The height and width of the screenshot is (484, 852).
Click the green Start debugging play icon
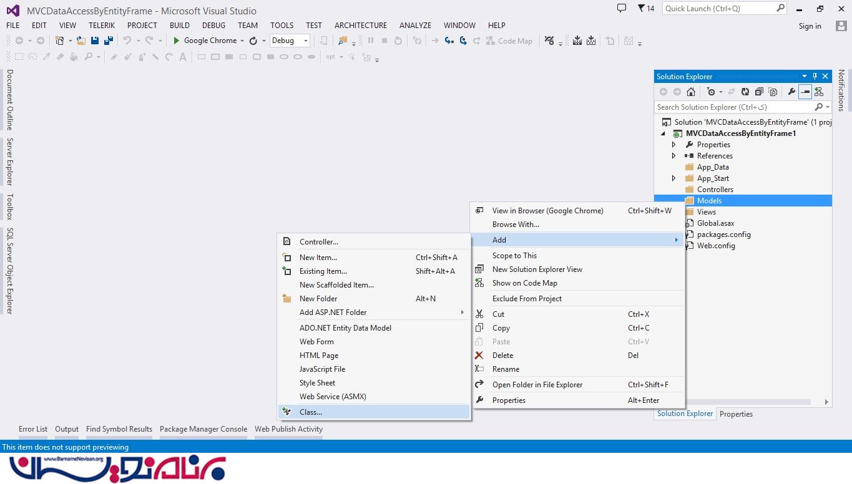pyautogui.click(x=177, y=41)
